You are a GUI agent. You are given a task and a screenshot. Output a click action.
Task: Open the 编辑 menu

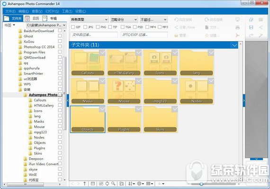tap(24, 11)
